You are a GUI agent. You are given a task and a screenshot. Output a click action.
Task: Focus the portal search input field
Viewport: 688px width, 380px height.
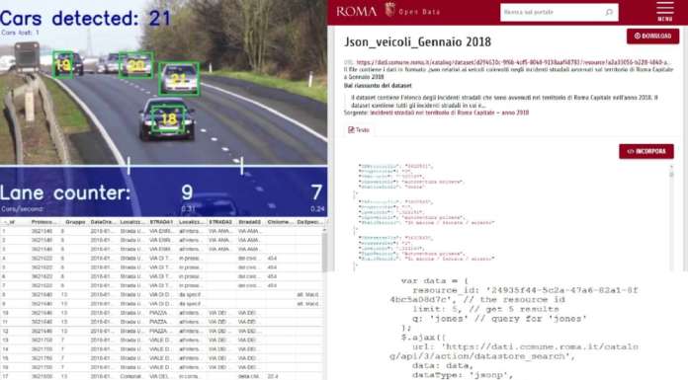click(559, 12)
